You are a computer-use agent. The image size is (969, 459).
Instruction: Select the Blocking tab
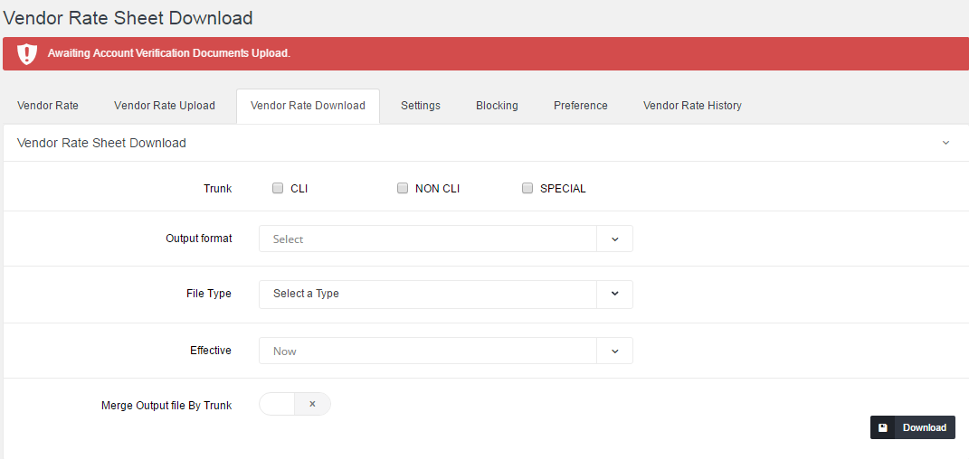[497, 106]
